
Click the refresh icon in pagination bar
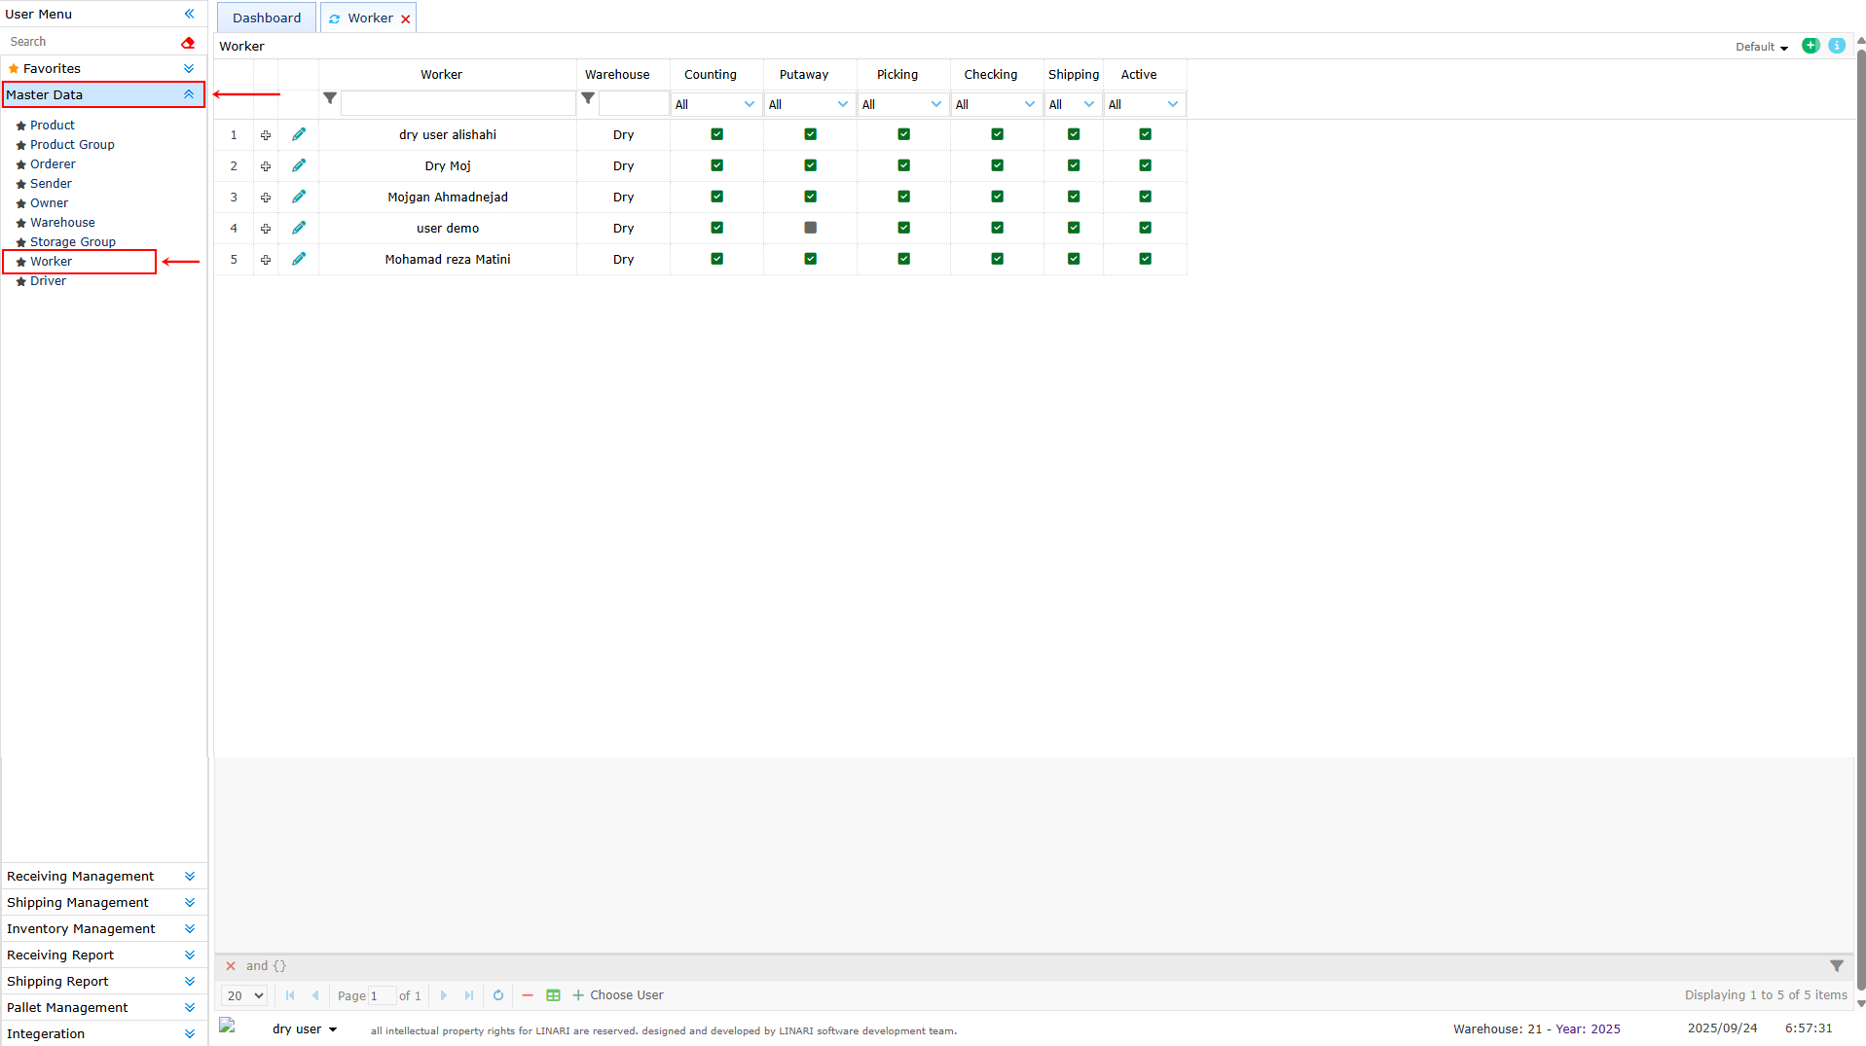click(498, 995)
